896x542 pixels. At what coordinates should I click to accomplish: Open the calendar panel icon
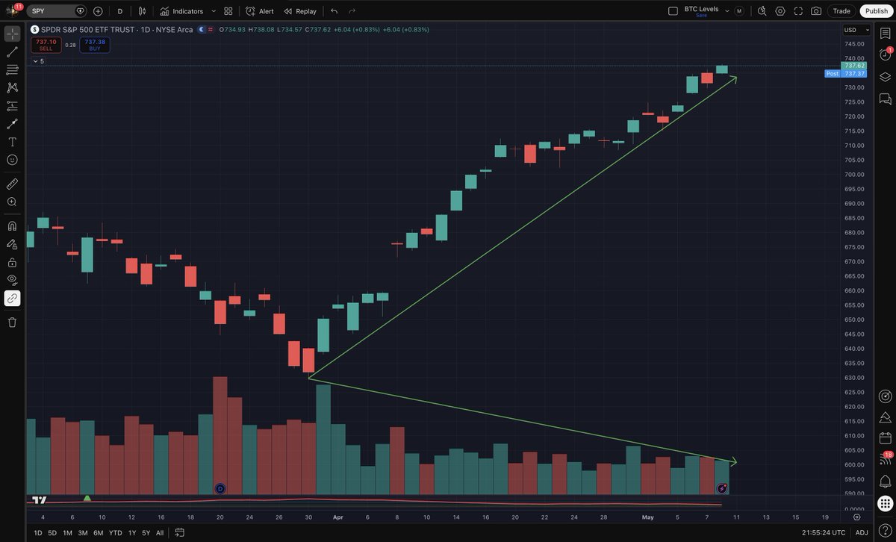point(886,437)
